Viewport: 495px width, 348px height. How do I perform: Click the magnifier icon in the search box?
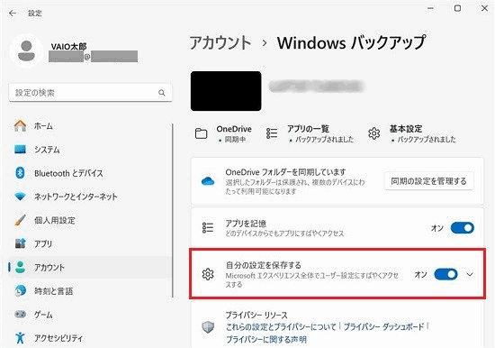(162, 93)
